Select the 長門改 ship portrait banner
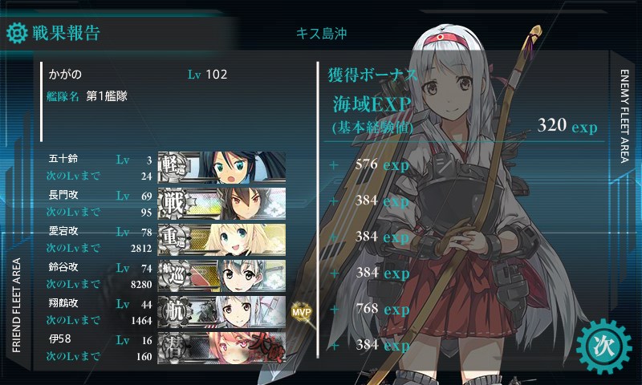Viewport: 642px width, 385px height. click(221, 204)
